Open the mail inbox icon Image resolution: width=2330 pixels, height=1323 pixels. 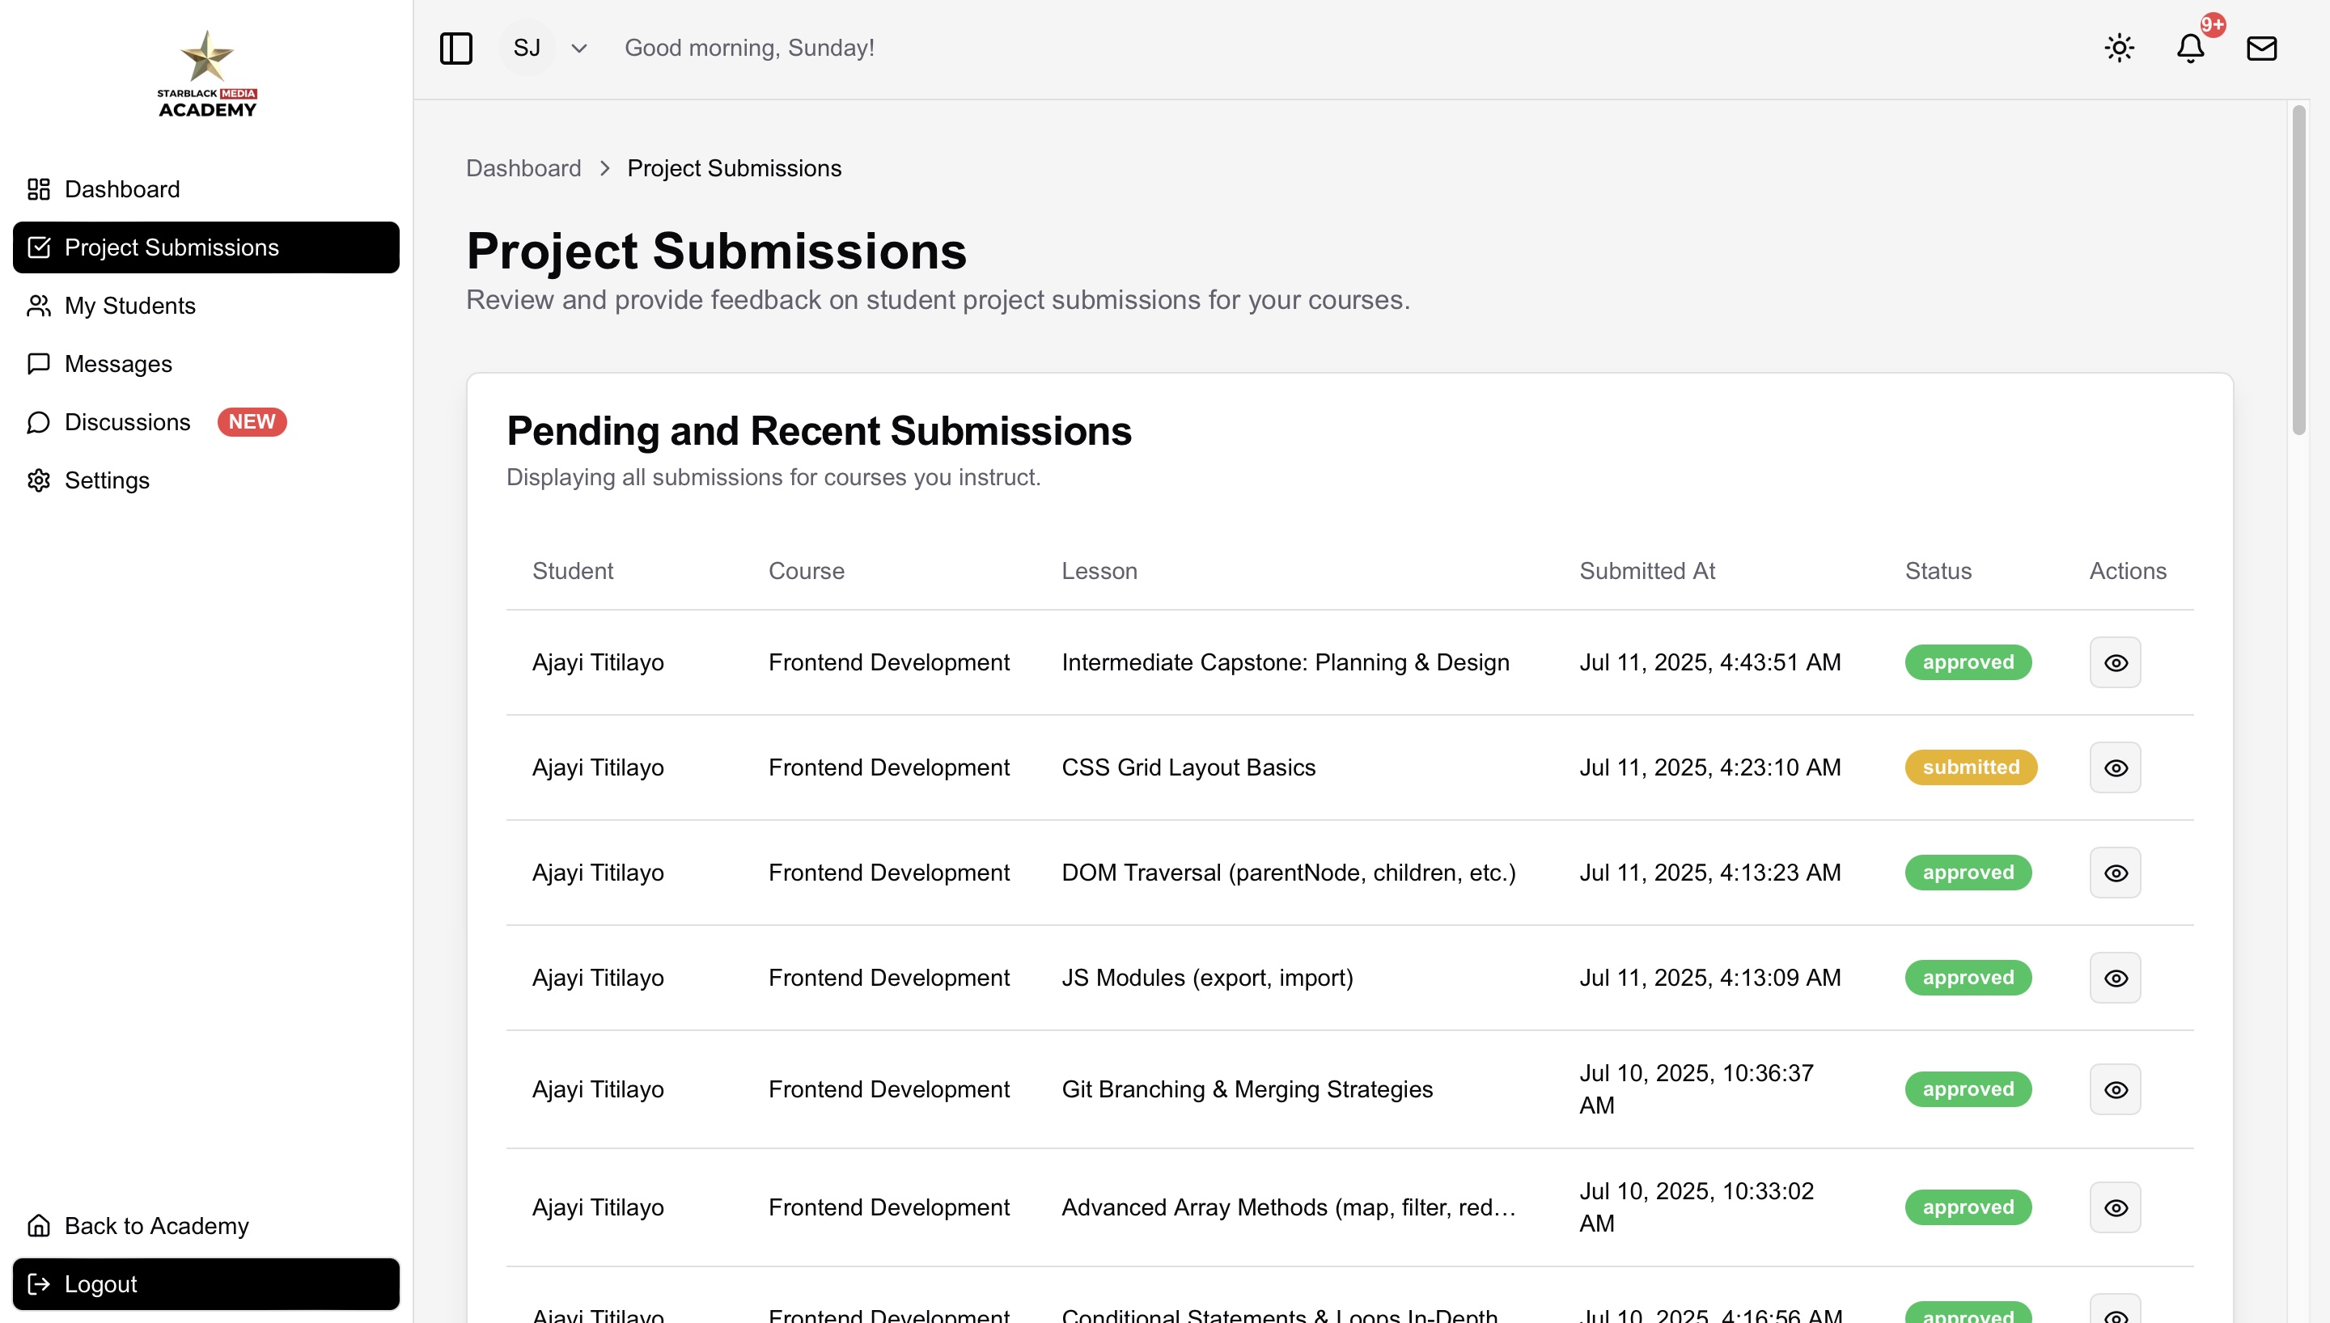pos(2262,49)
